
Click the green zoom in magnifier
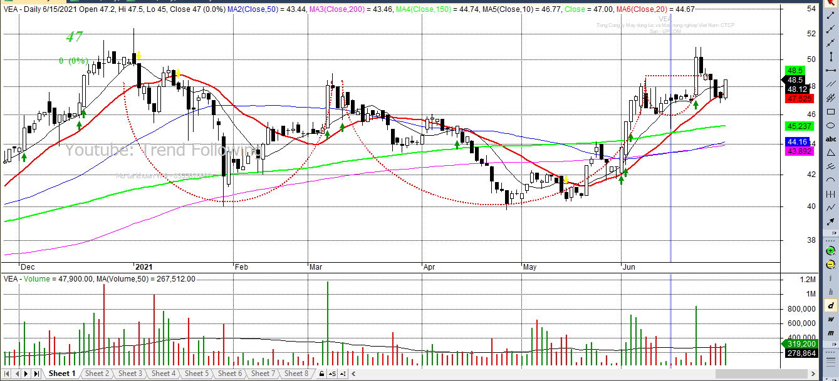(831, 250)
